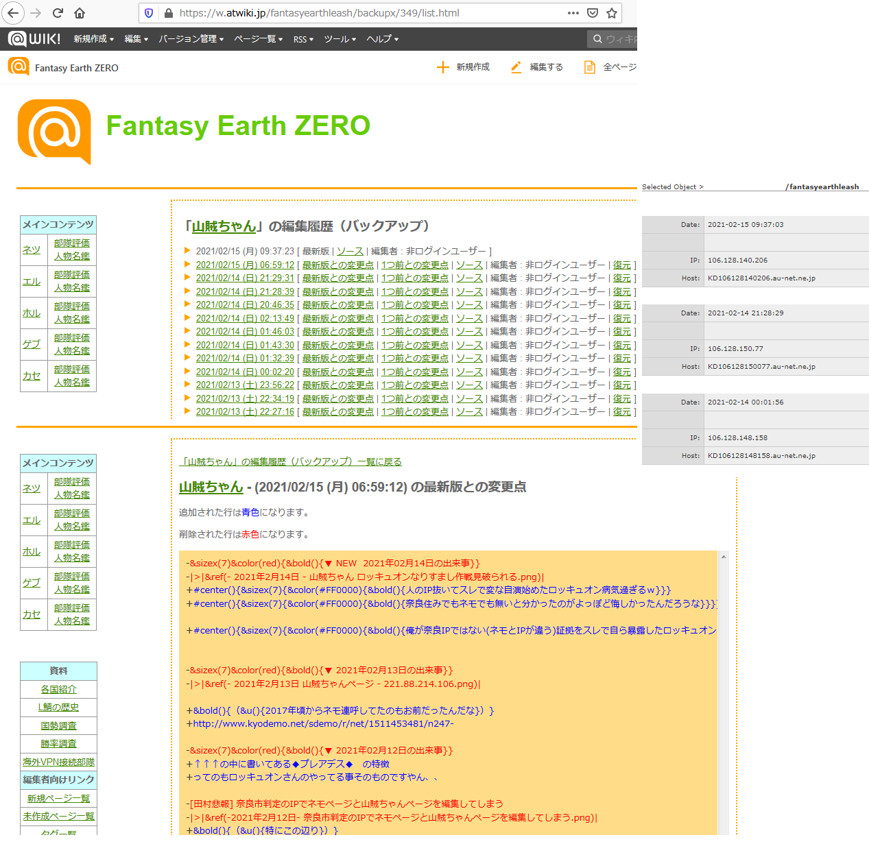The width and height of the screenshot is (869, 844).
Task: Open 最新版との変更点 for 2021/02/14 21:29:31
Action: click(x=338, y=278)
